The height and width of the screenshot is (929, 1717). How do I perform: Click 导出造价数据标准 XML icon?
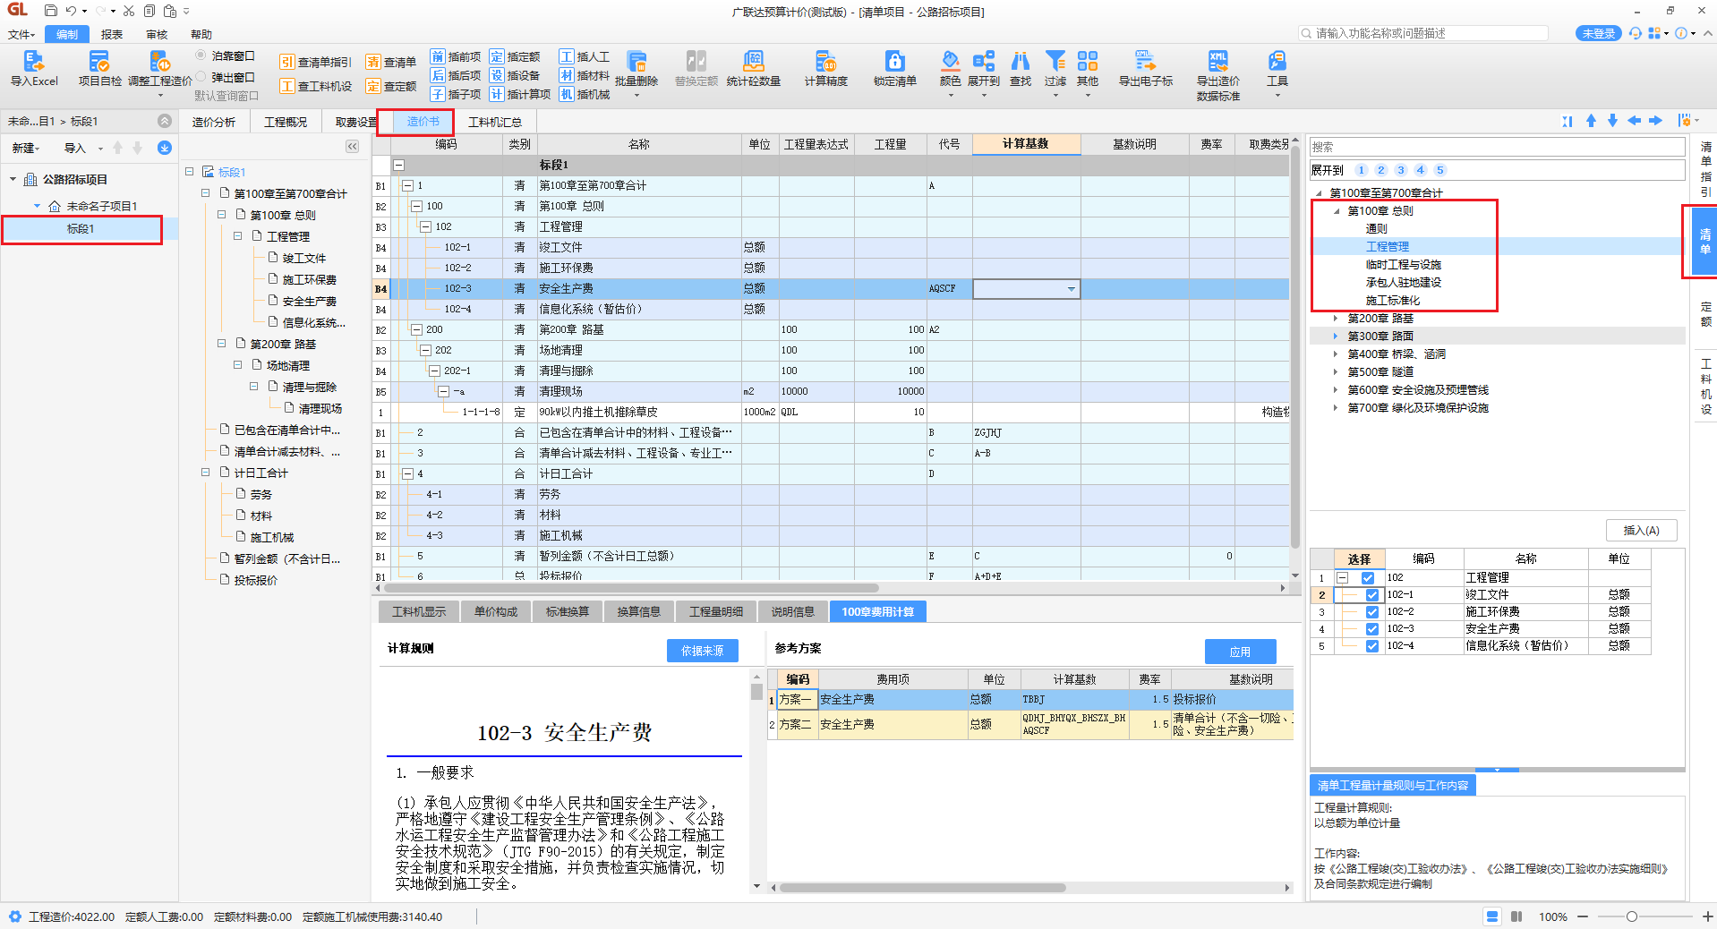click(x=1218, y=61)
